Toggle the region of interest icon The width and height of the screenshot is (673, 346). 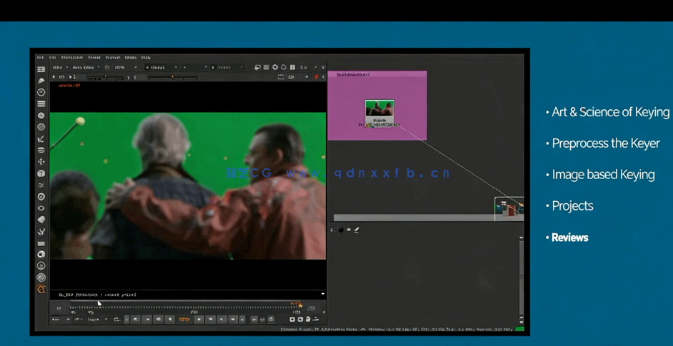click(281, 77)
